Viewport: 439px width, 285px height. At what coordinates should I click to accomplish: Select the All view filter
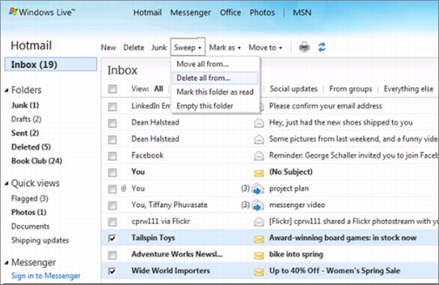pyautogui.click(x=158, y=89)
